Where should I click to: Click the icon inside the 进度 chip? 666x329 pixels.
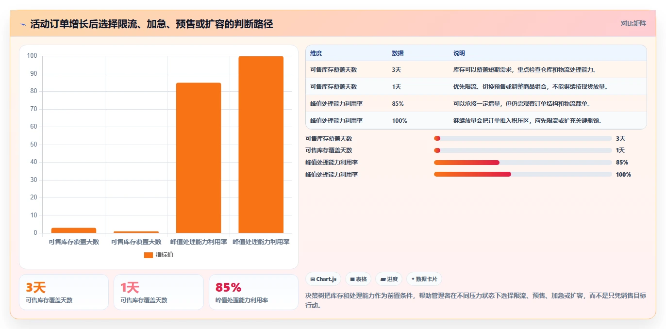coord(383,279)
